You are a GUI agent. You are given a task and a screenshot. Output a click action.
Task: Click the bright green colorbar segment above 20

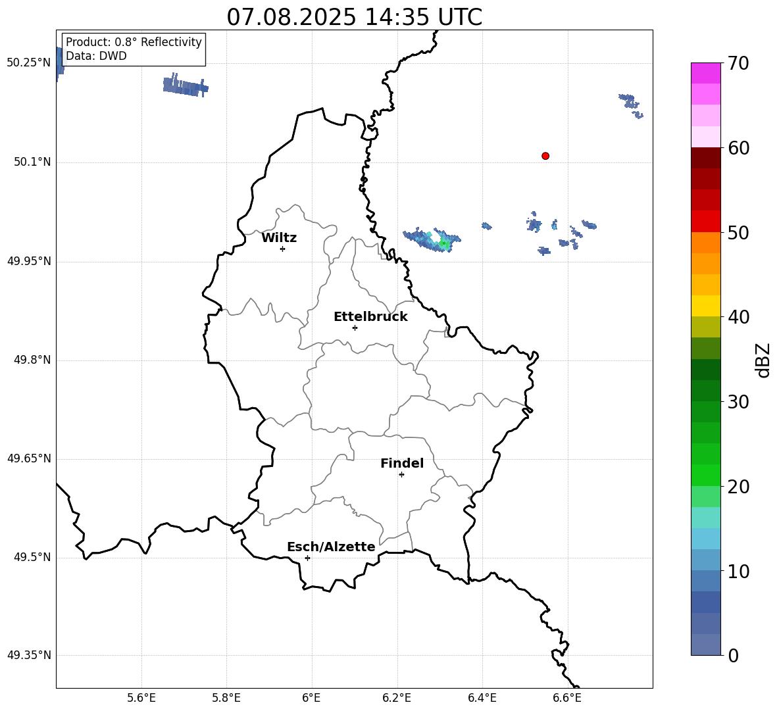tap(706, 475)
